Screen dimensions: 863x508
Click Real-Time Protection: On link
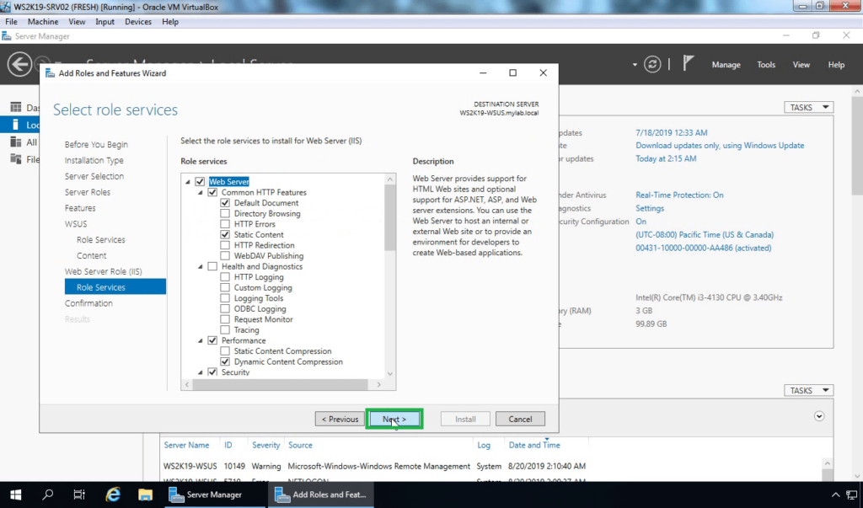680,195
